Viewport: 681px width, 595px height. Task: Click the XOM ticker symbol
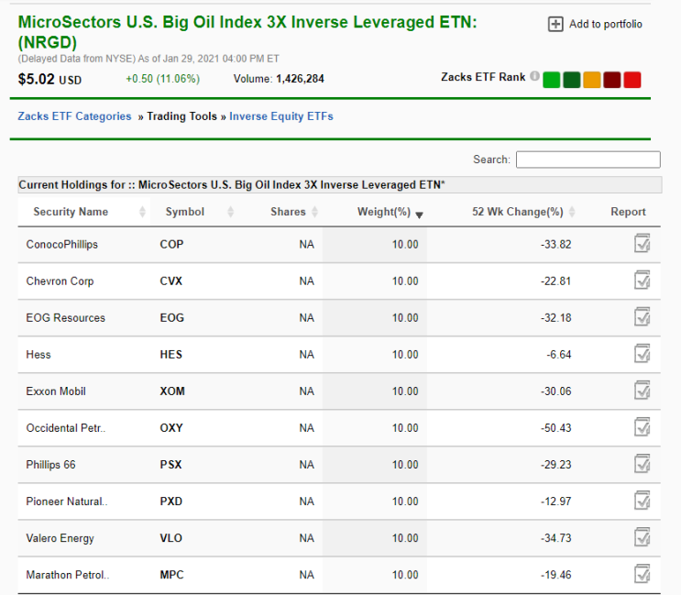point(172,391)
